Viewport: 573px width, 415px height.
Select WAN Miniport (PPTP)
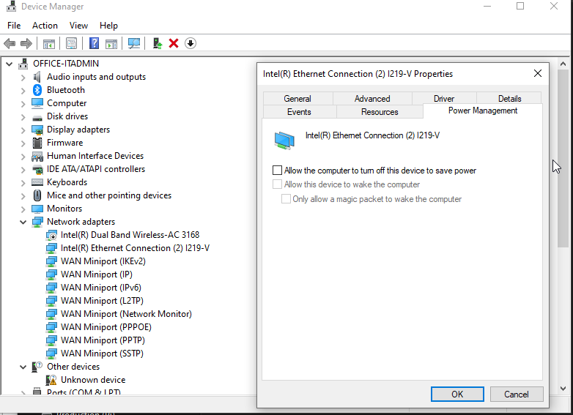coord(103,340)
